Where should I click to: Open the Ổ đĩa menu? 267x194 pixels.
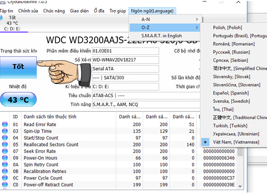[99, 11]
